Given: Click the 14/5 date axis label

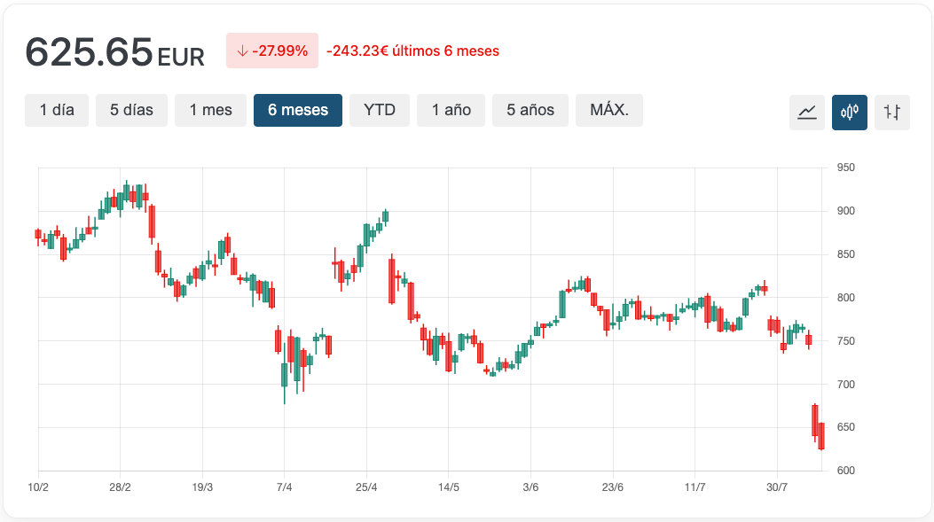Looking at the screenshot, I should (x=449, y=487).
